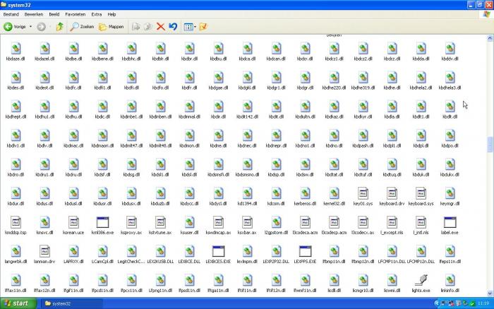Click the vertical scrollbar thumb

(x=490, y=145)
